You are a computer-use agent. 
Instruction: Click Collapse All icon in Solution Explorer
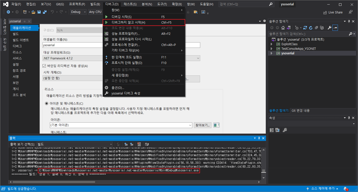pyautogui.click(x=316, y=28)
